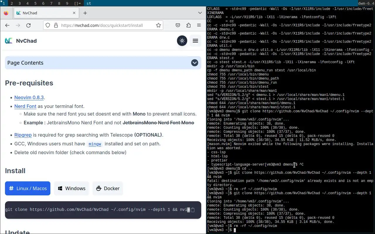Screen dimensions: 375x234
Task: Click the 'mkdir -p /usr/local/bin' terminal line
Action: pos(231,66)
